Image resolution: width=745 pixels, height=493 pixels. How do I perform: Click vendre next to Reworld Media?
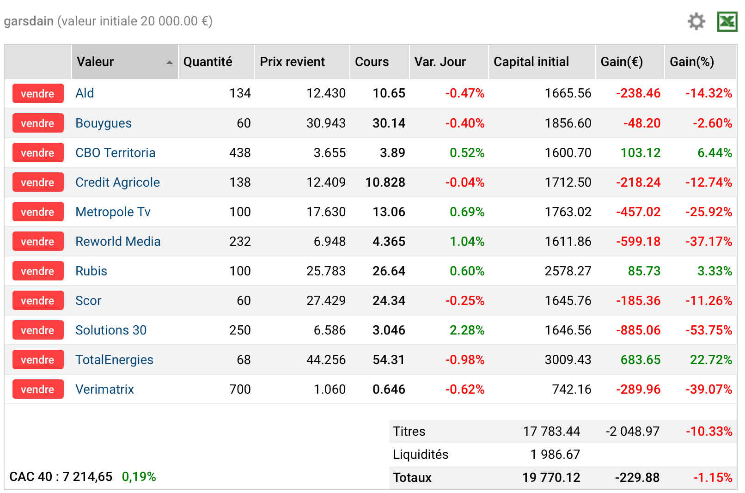tap(38, 241)
